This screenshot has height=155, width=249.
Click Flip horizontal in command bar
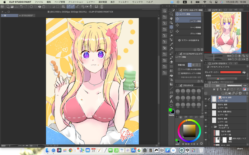pos(87,7)
